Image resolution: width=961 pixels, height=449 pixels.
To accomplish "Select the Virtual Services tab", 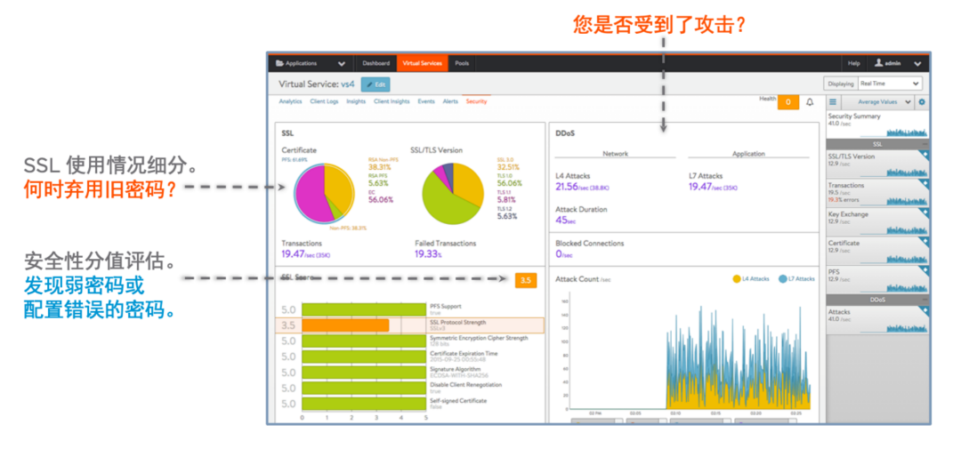I will pos(423,63).
